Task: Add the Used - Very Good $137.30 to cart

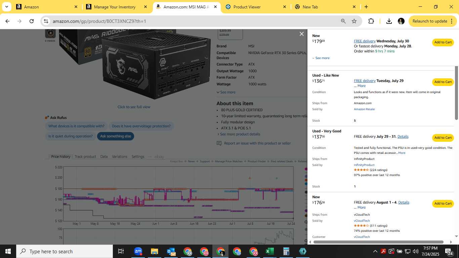Action: tap(443, 138)
